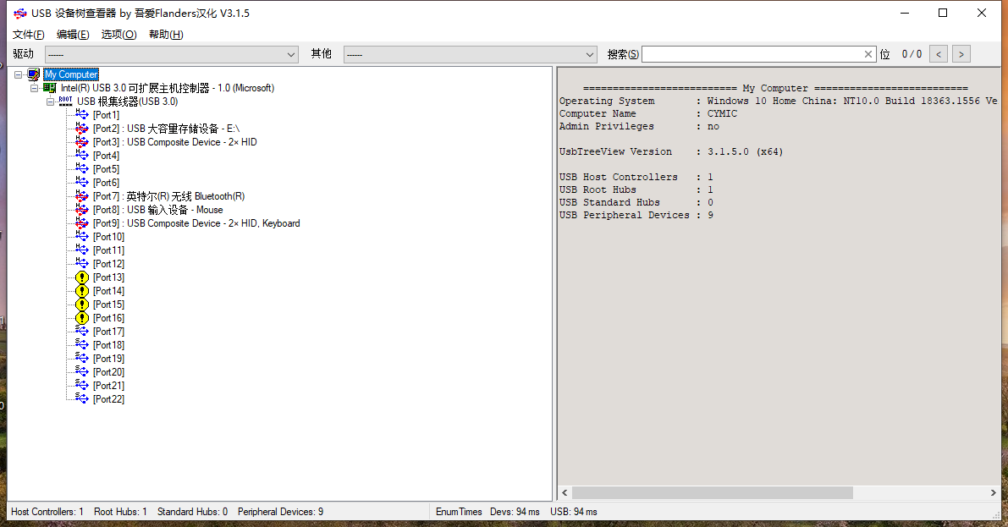
Task: Click the SuperSpeed USB icon at Port20
Action: pos(81,371)
